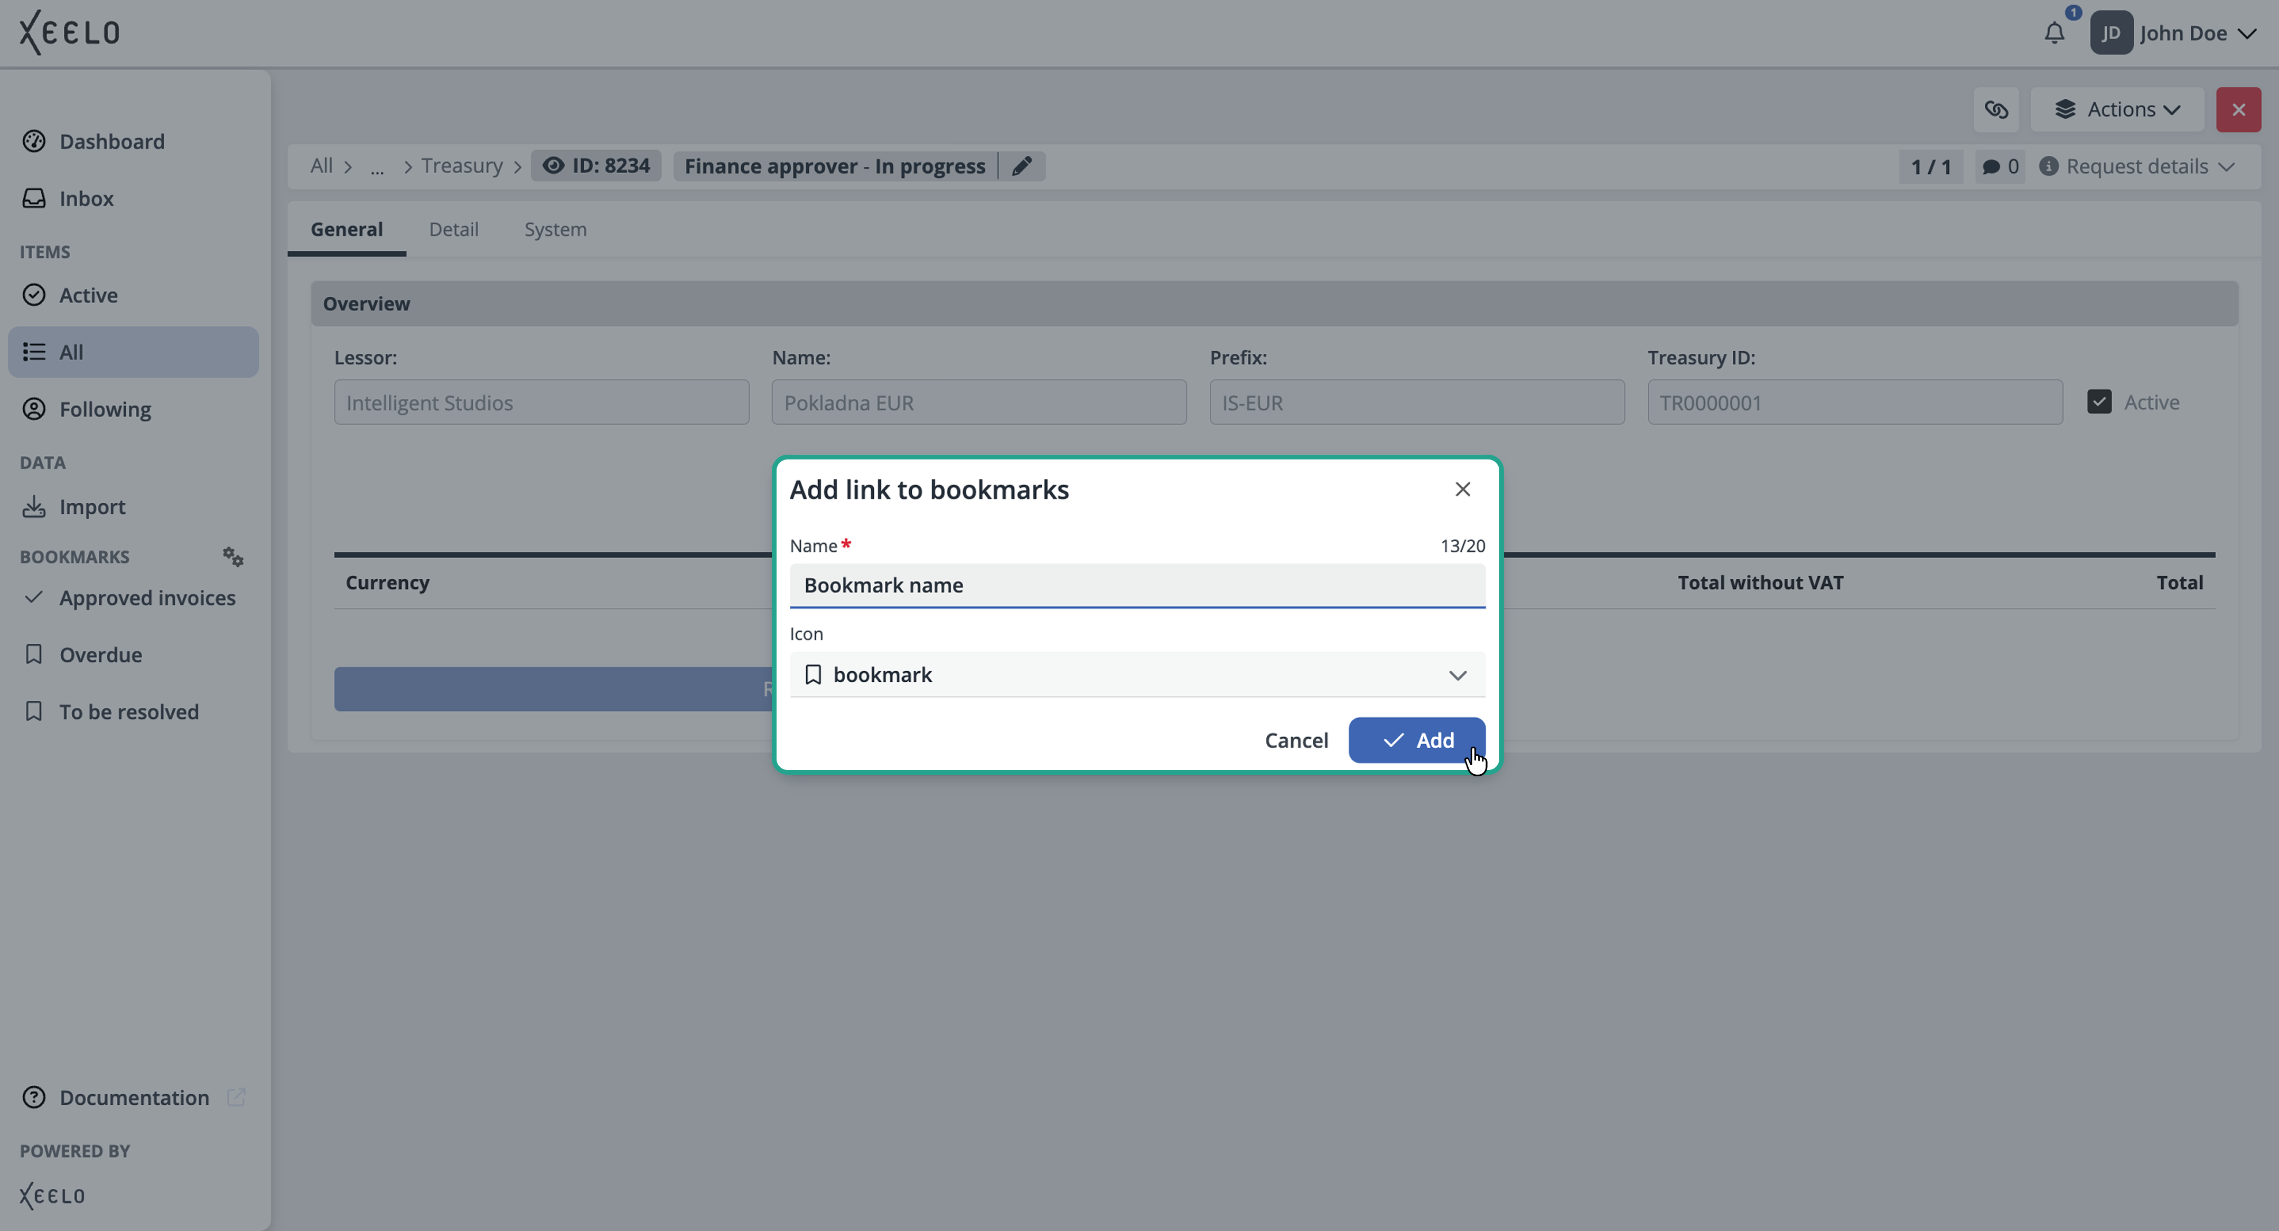
Task: Open the Icon dropdown showing bookmark
Action: point(1137,675)
